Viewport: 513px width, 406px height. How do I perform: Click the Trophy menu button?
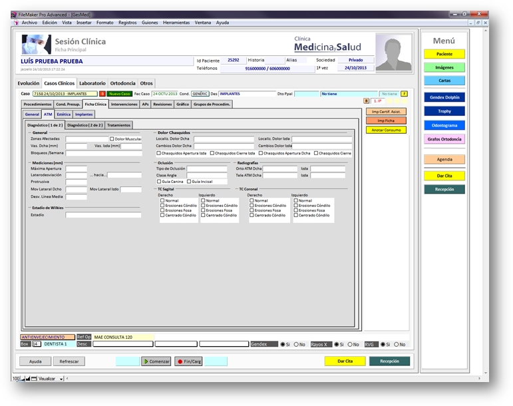tap(444, 111)
